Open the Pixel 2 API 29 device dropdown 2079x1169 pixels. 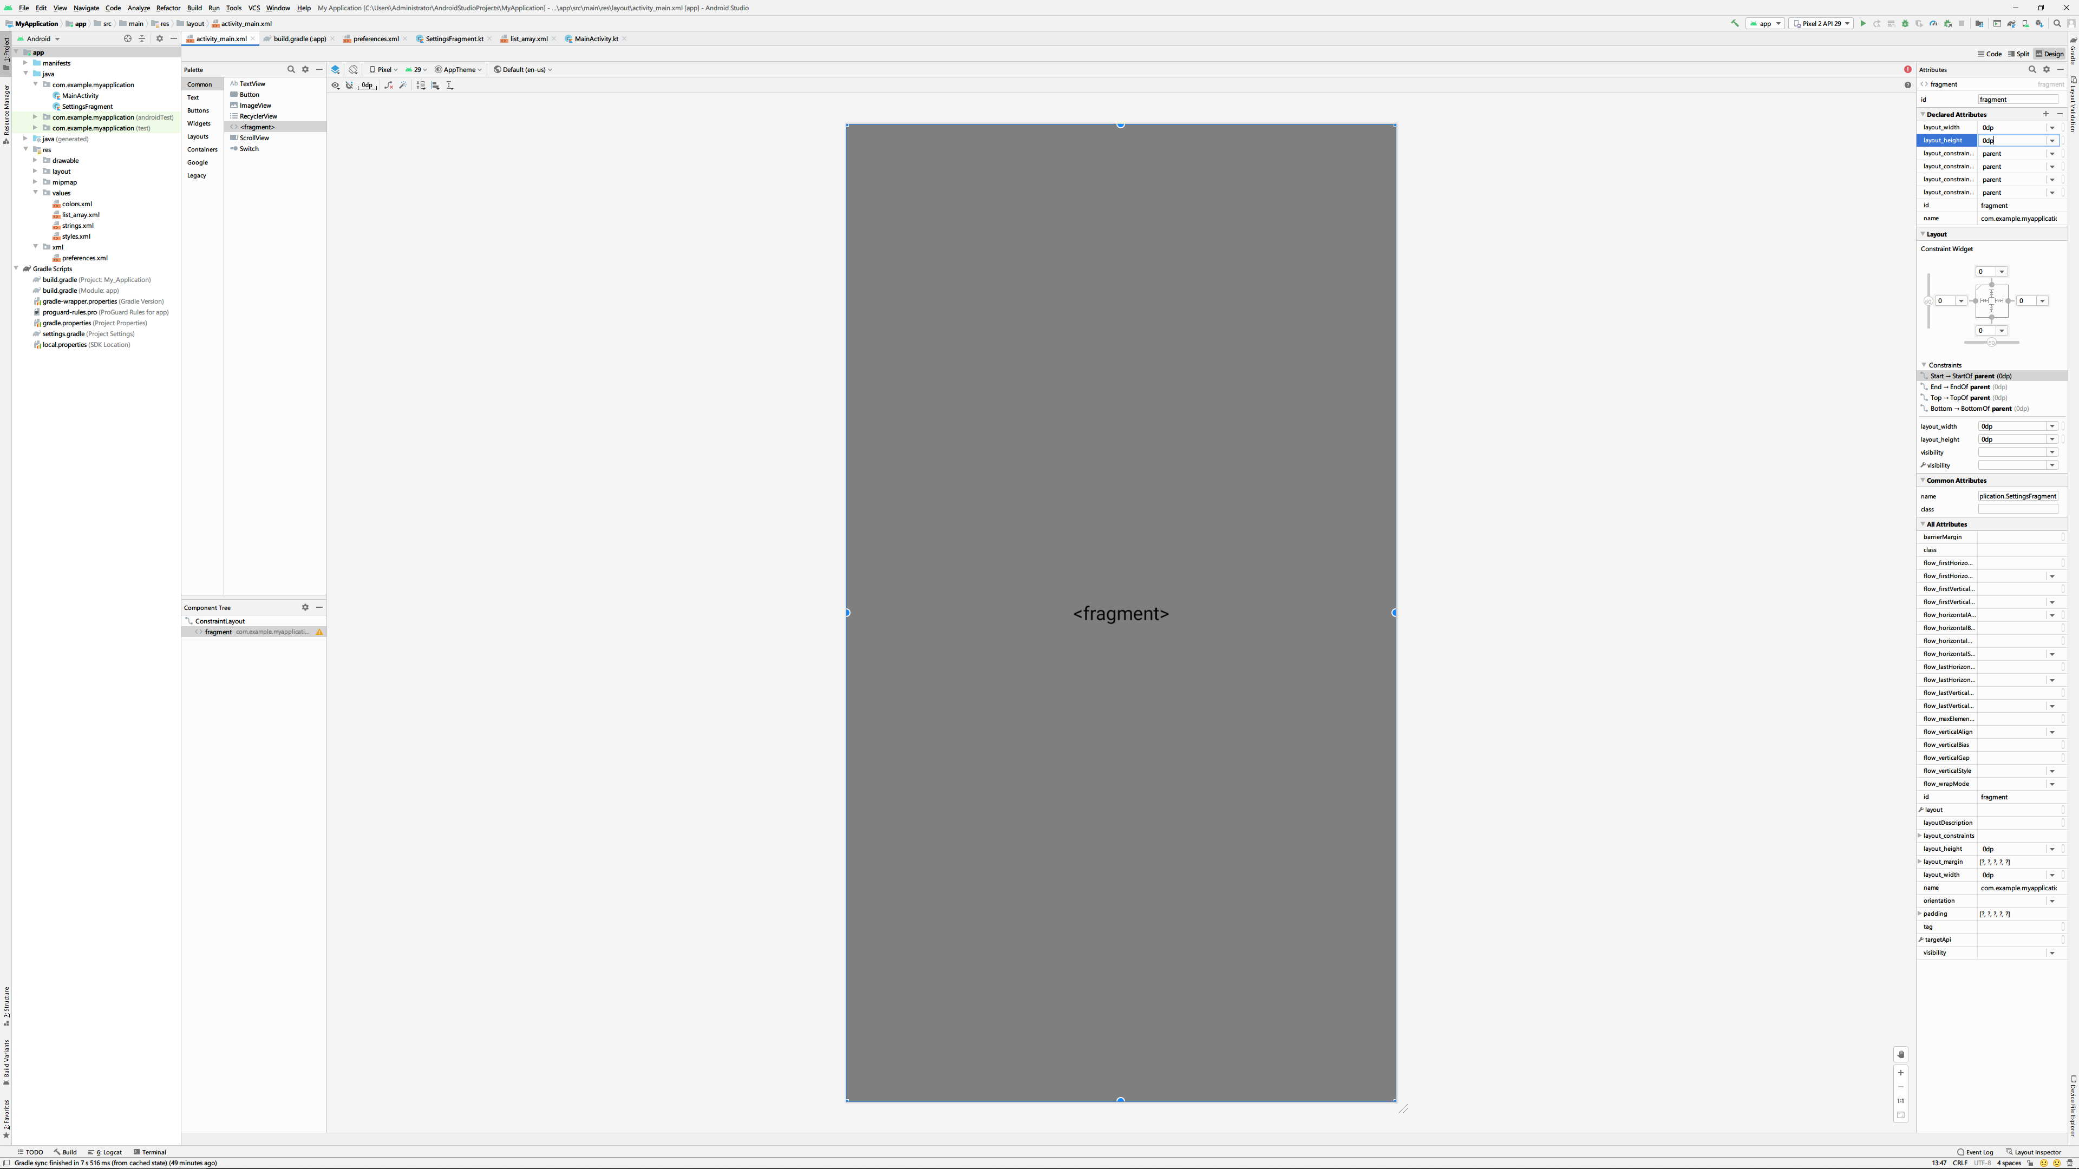coord(1821,23)
